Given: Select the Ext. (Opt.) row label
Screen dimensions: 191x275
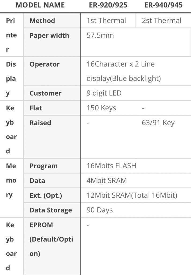Looking at the screenshot, I should point(46,196).
